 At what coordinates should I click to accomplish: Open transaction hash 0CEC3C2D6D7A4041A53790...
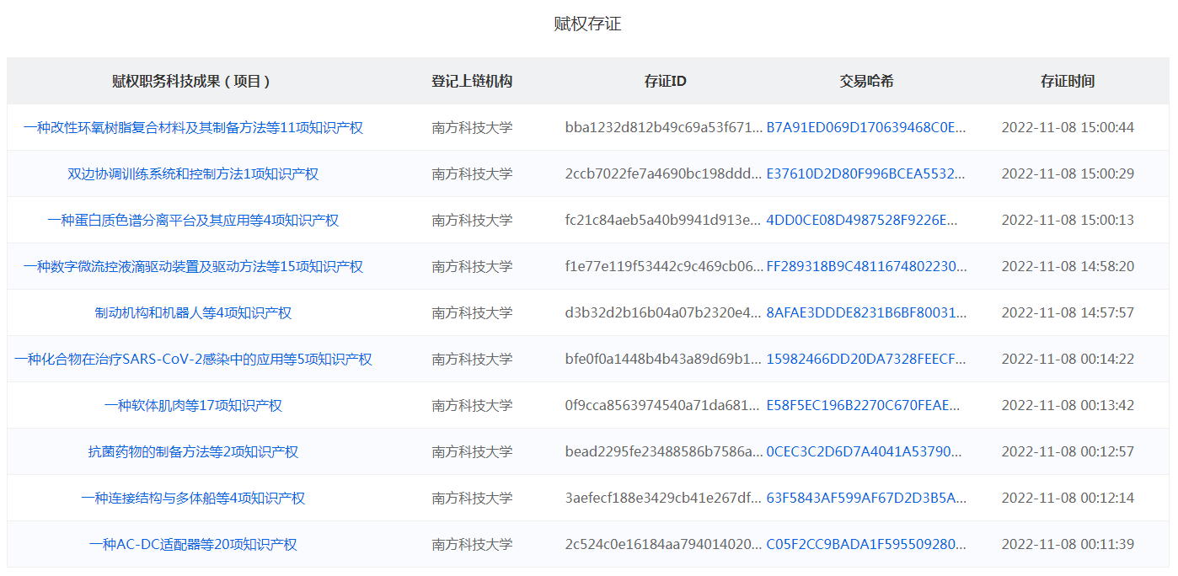(864, 452)
